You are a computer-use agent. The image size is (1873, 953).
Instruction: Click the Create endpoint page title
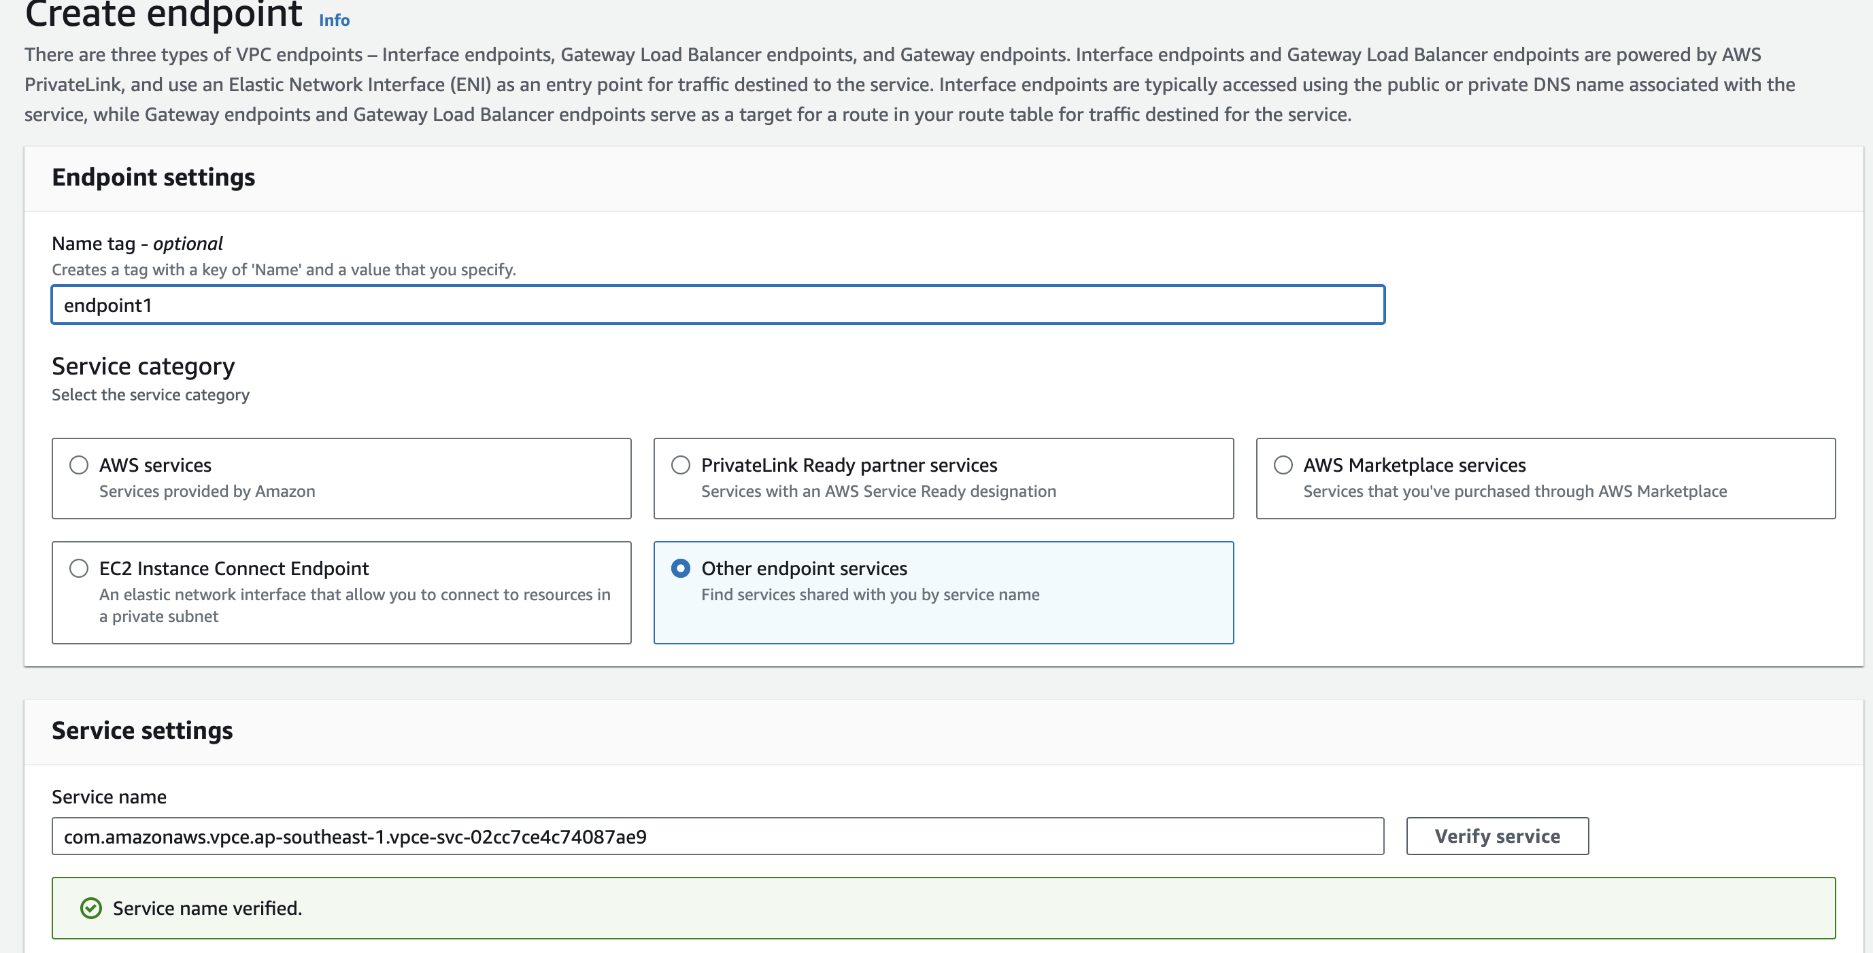[x=163, y=14]
